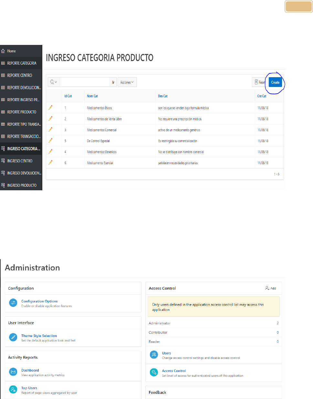
Task: Open Theme Style Selection link
Action: click(x=39, y=336)
